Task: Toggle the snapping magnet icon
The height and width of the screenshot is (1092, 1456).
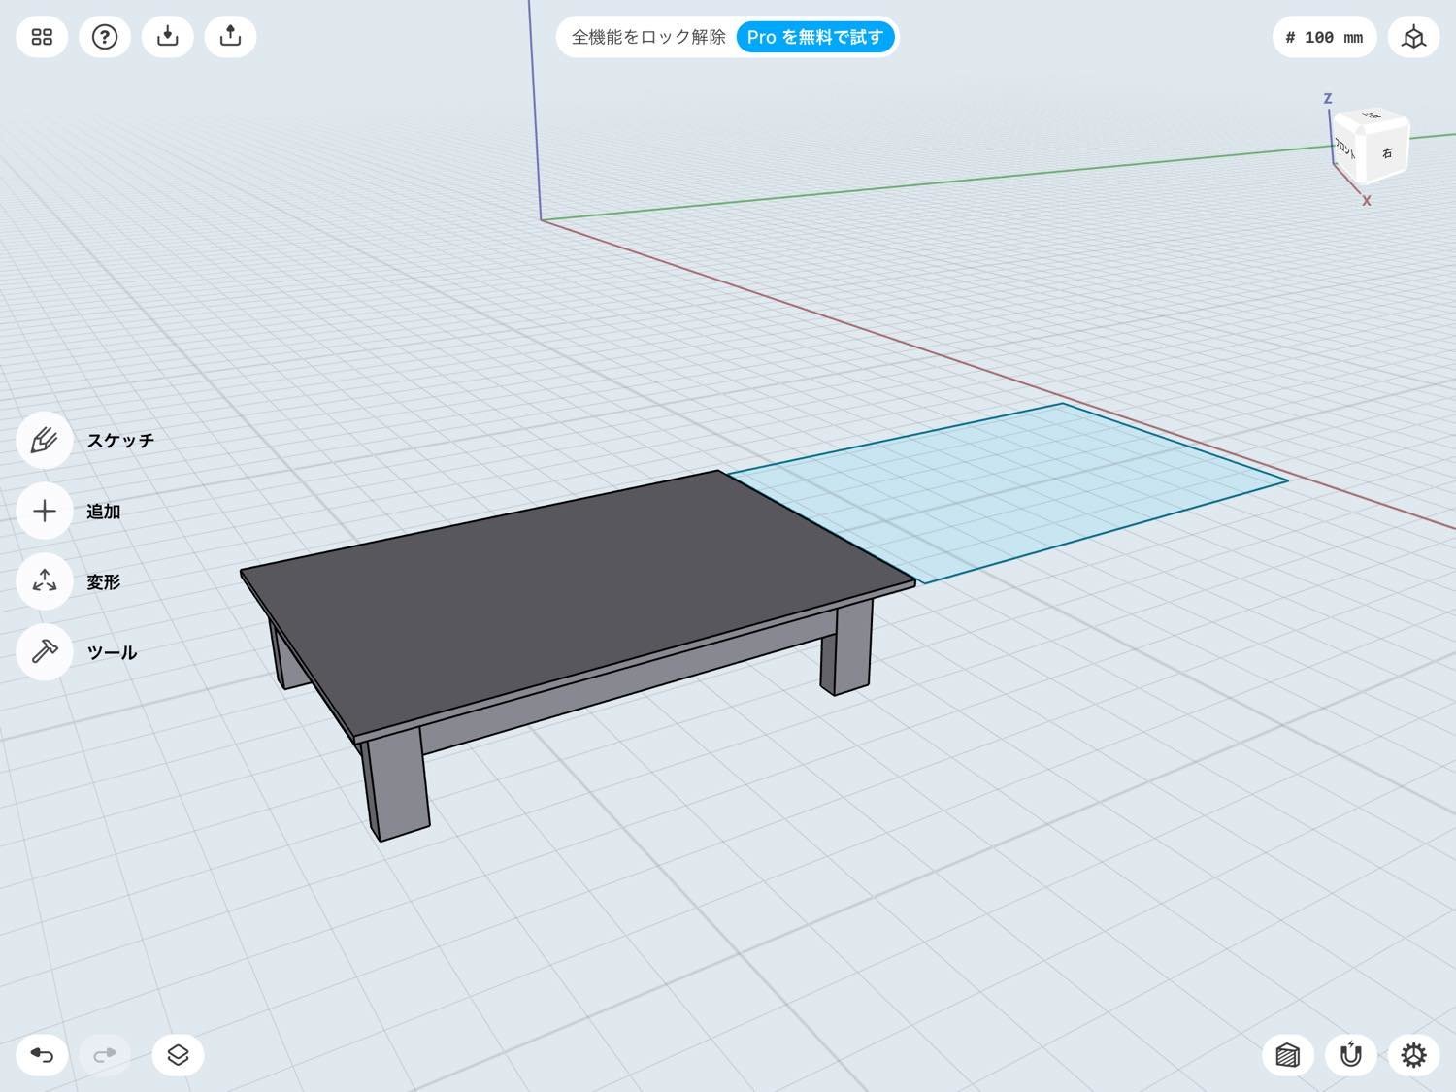Action: [x=1351, y=1055]
